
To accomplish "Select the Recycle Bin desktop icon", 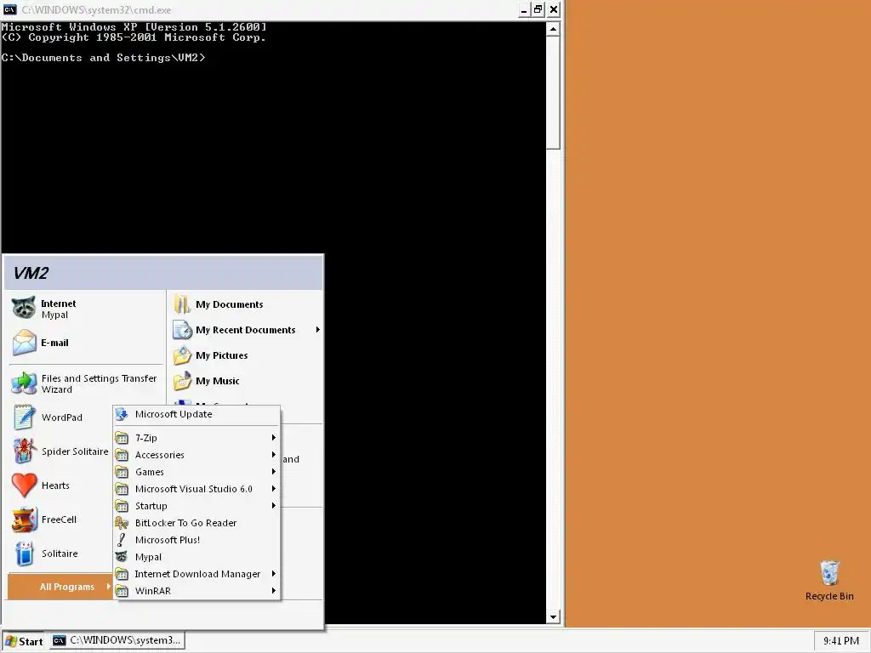I will 829,573.
